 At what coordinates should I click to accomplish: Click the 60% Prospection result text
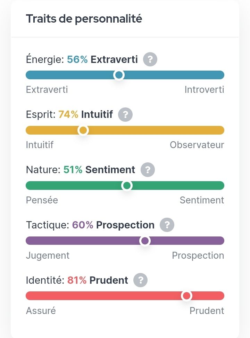click(113, 225)
